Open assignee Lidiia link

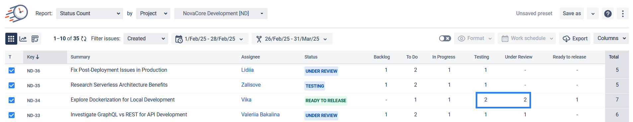tap(247, 70)
